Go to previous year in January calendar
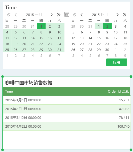Viewport: 133px width, 152px height. click(x=9, y=15)
